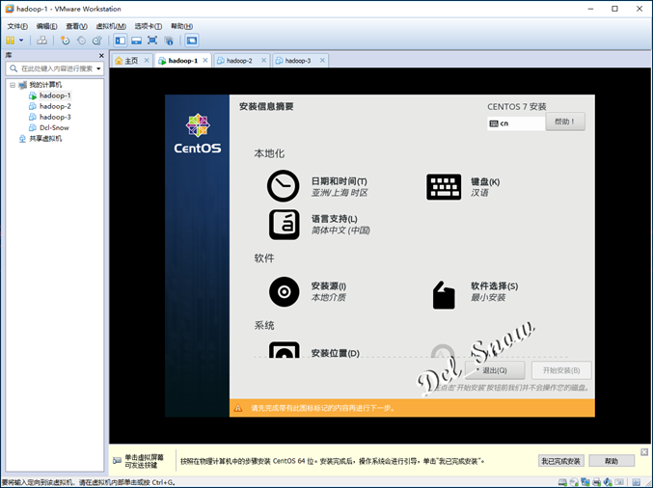The width and height of the screenshot is (653, 488).
Task: Close the hadoop-1 tab
Action: click(x=205, y=61)
